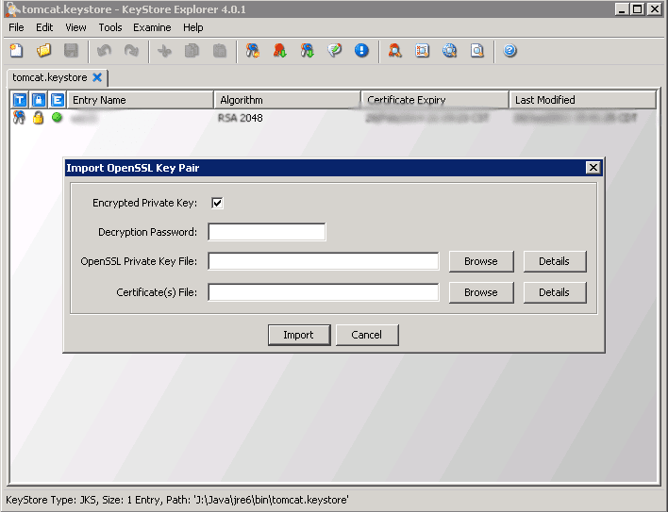Screen dimensions: 668x512
Task: Click the blue Properties exclamation icon
Action: pyautogui.click(x=361, y=51)
